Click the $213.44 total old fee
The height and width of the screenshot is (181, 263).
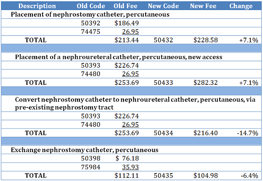[x=126, y=40]
